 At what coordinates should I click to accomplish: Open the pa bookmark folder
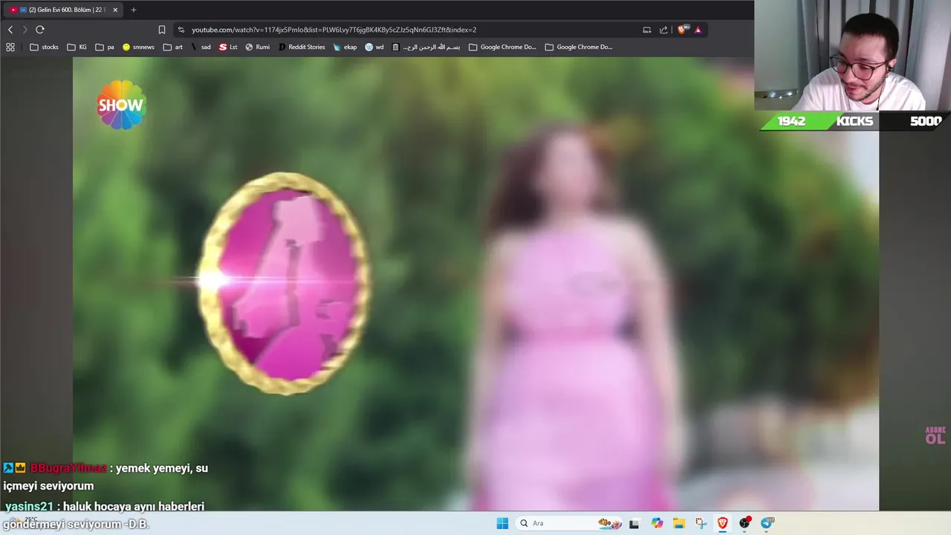click(105, 47)
